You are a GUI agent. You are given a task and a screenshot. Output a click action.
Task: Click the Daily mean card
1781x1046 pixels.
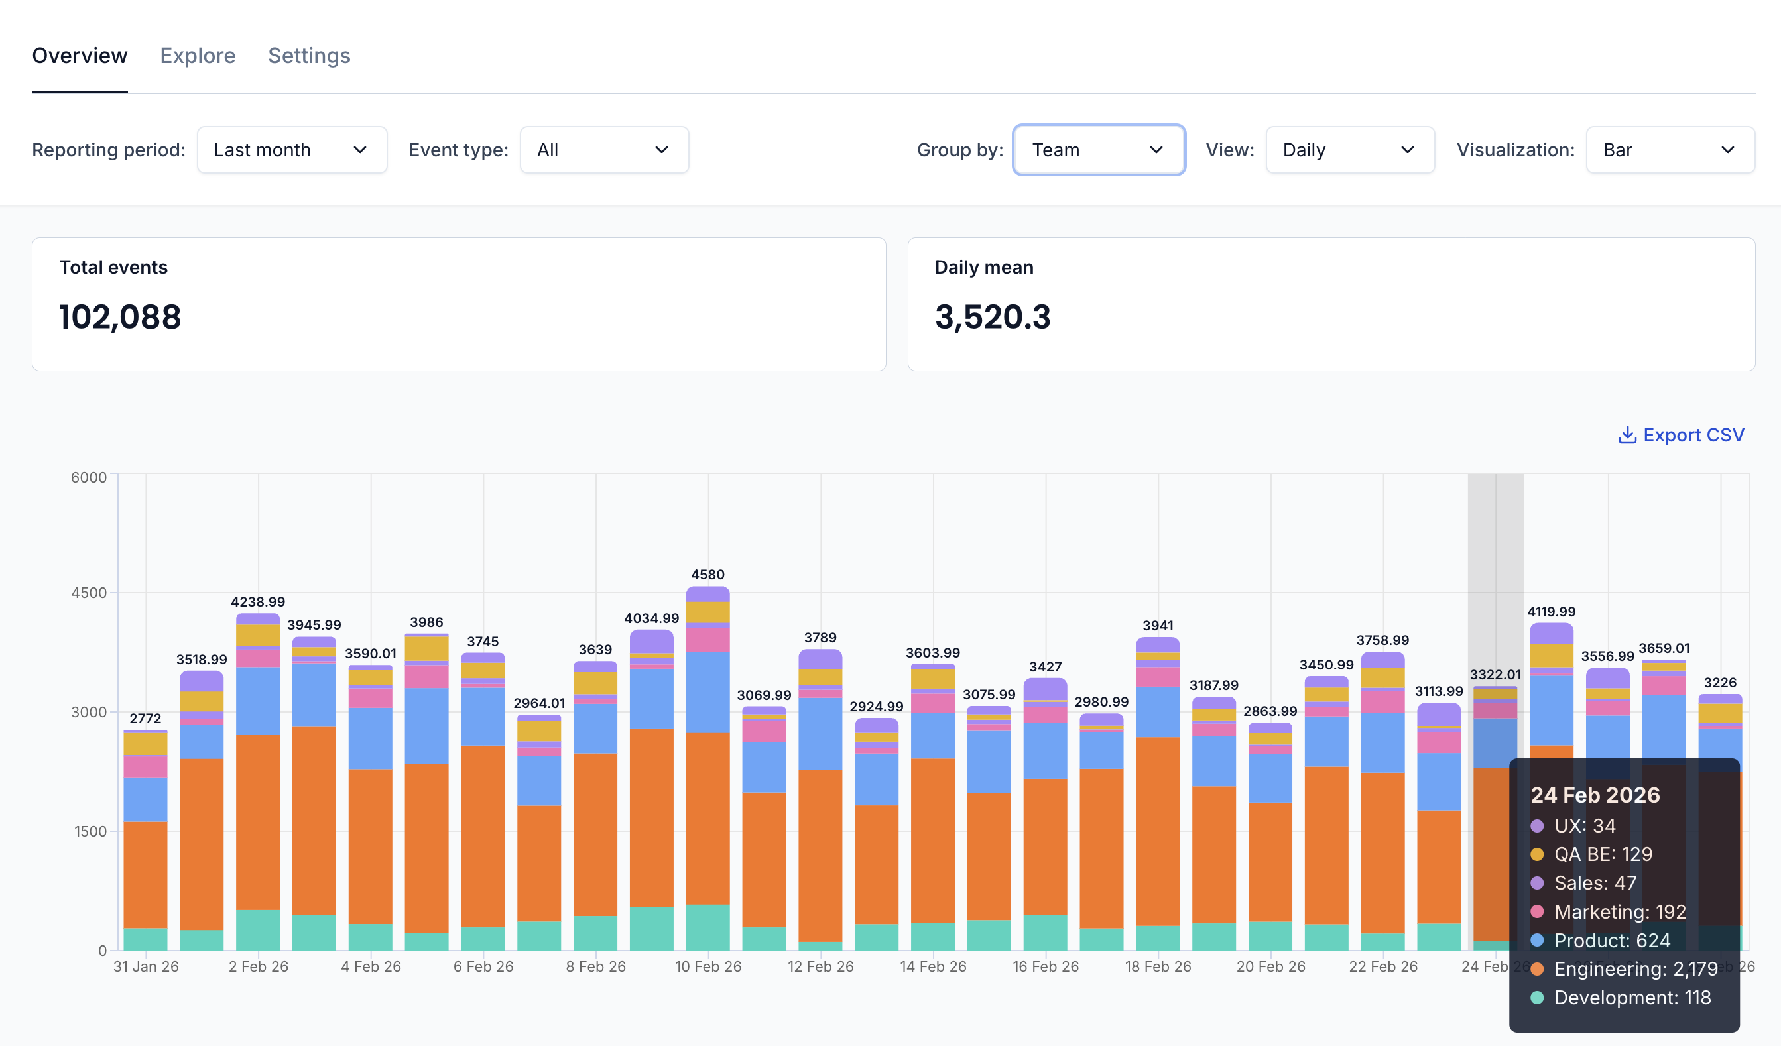click(1331, 304)
